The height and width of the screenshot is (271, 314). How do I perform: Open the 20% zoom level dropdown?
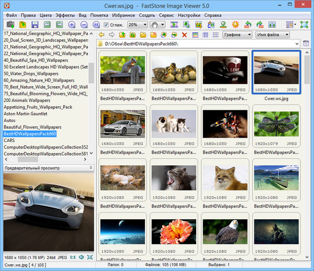pyautogui.click(x=144, y=25)
